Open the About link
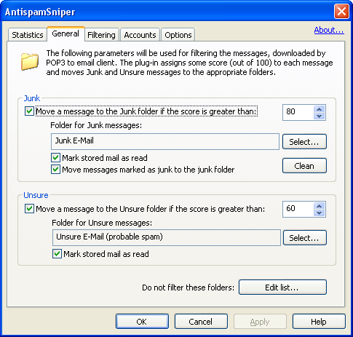 point(329,30)
